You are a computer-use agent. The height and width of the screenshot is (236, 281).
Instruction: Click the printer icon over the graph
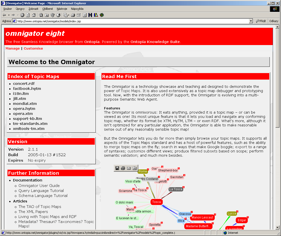click(x=123, y=168)
